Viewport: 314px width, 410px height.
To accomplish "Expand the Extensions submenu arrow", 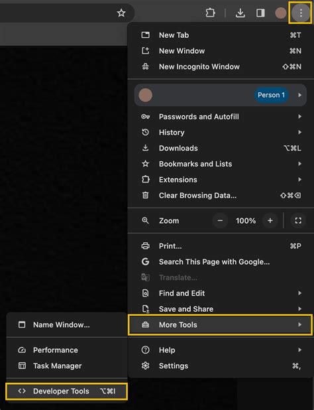I will click(x=299, y=179).
